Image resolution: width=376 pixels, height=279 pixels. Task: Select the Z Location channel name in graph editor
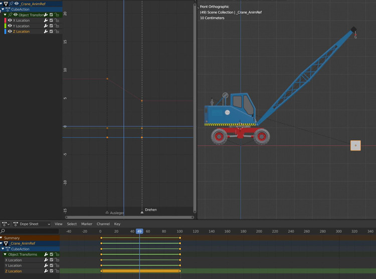pos(22,32)
